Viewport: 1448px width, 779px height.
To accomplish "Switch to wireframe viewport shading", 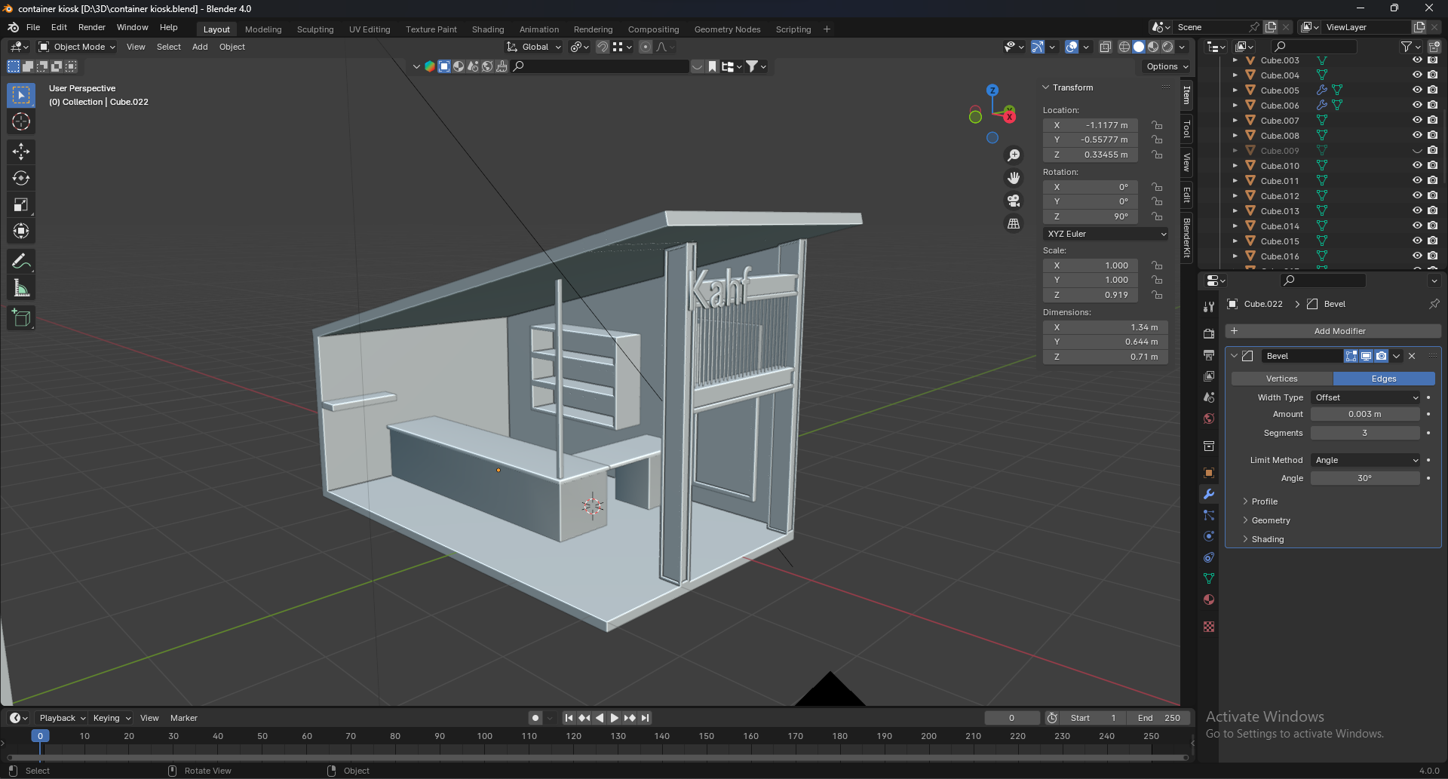I will click(x=1124, y=47).
